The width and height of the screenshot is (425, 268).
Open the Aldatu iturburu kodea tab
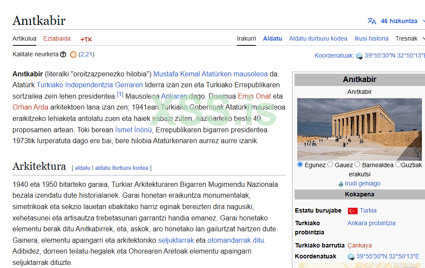(x=318, y=38)
